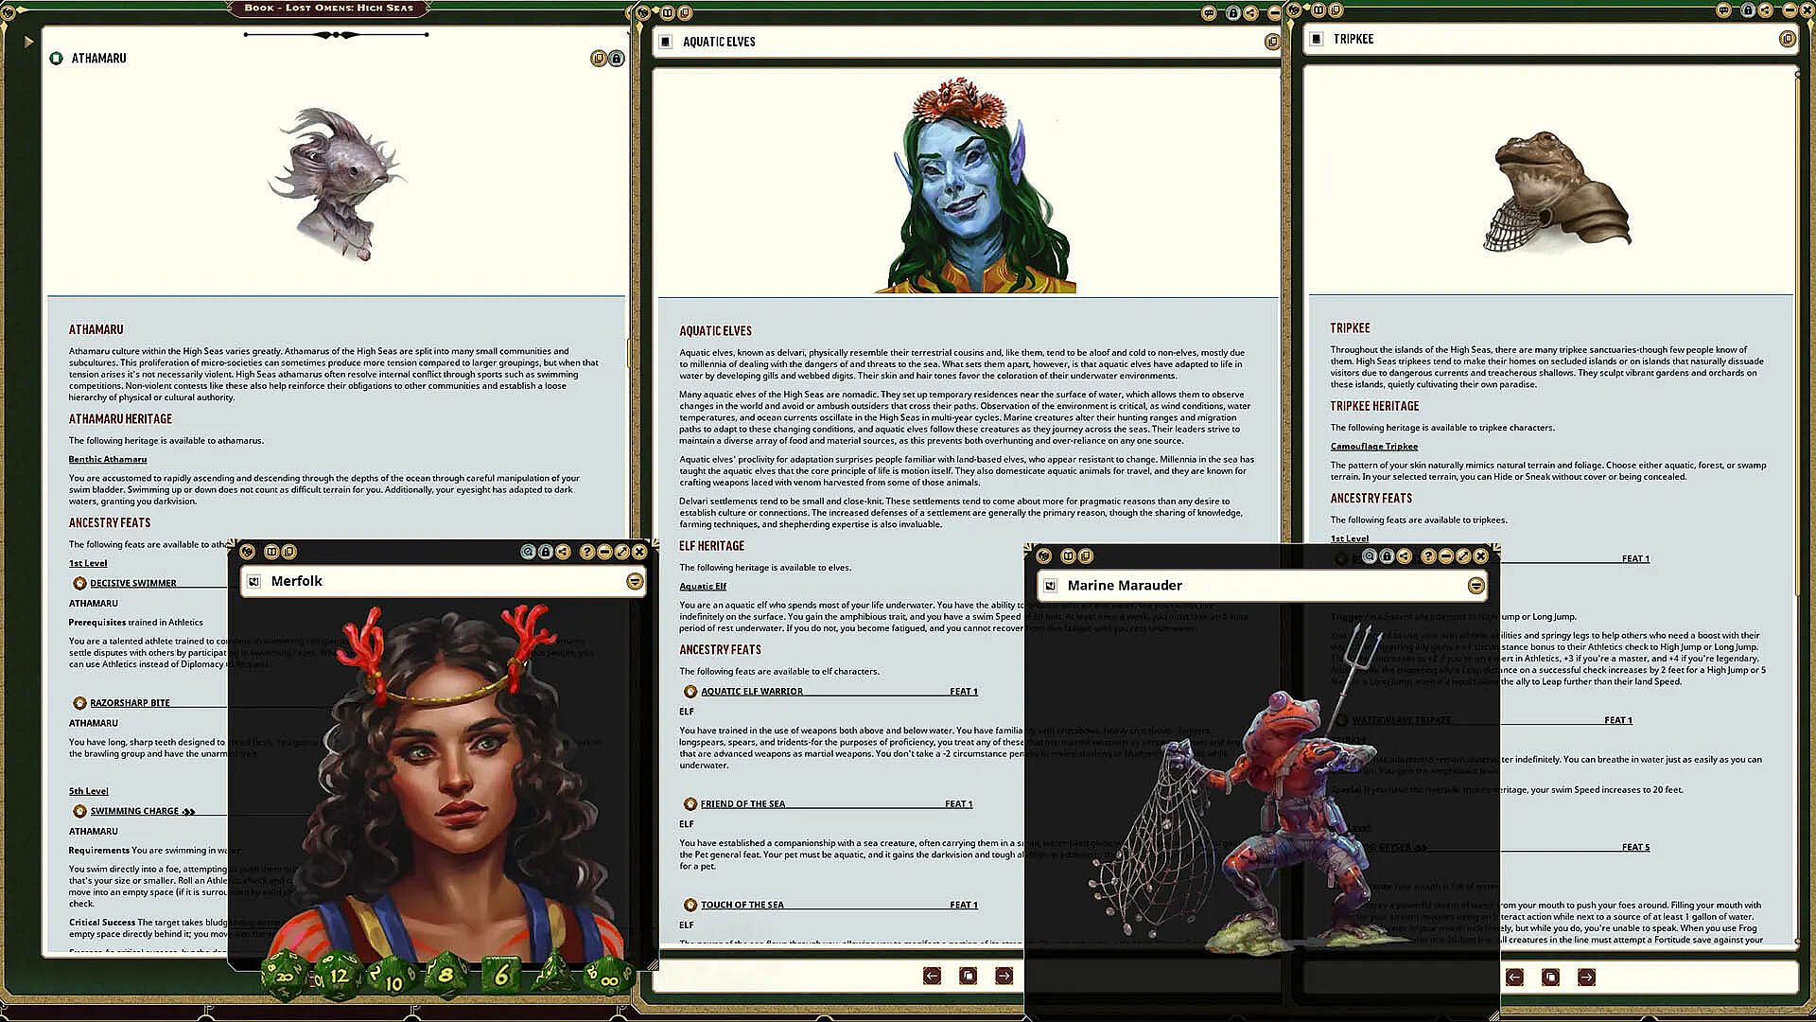Click the copy icon on the Tripkee header
Viewport: 1816px width, 1022px height.
point(1787,39)
